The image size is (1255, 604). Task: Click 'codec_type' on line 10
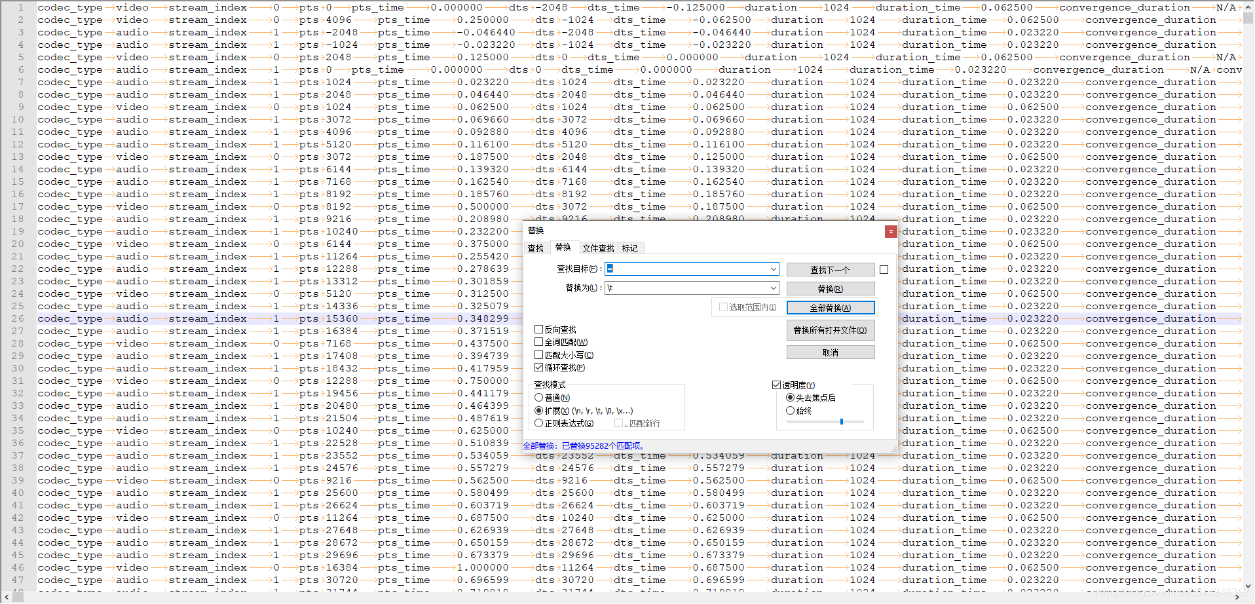(x=70, y=120)
